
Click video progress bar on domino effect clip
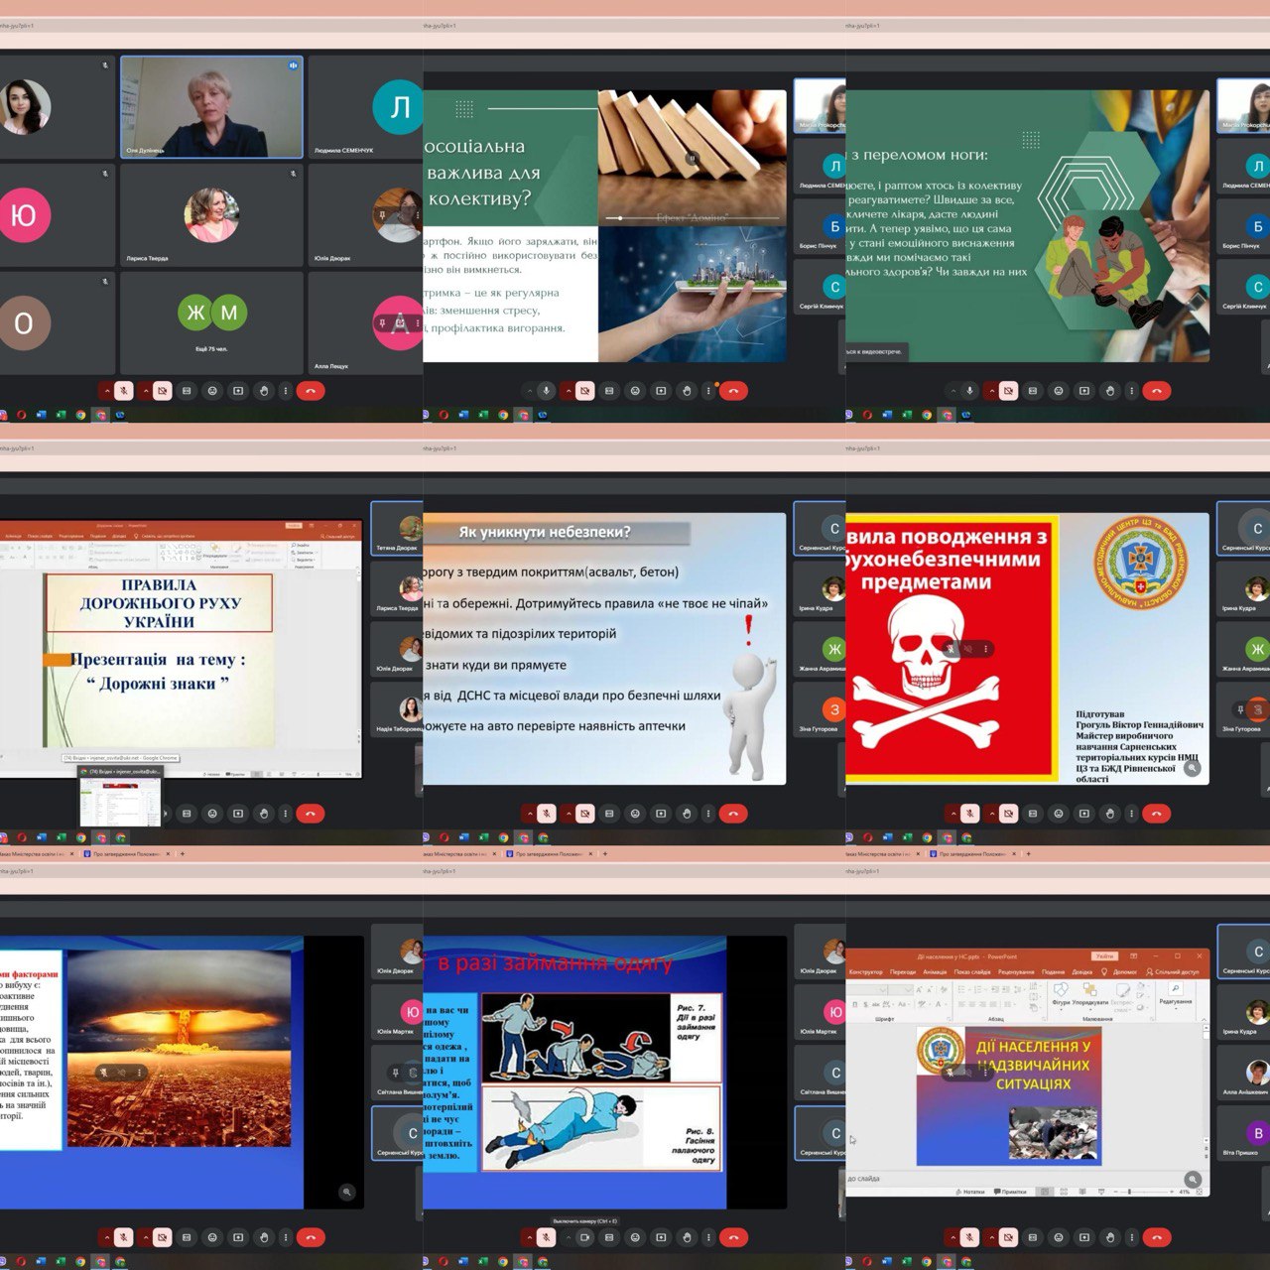coord(693,217)
